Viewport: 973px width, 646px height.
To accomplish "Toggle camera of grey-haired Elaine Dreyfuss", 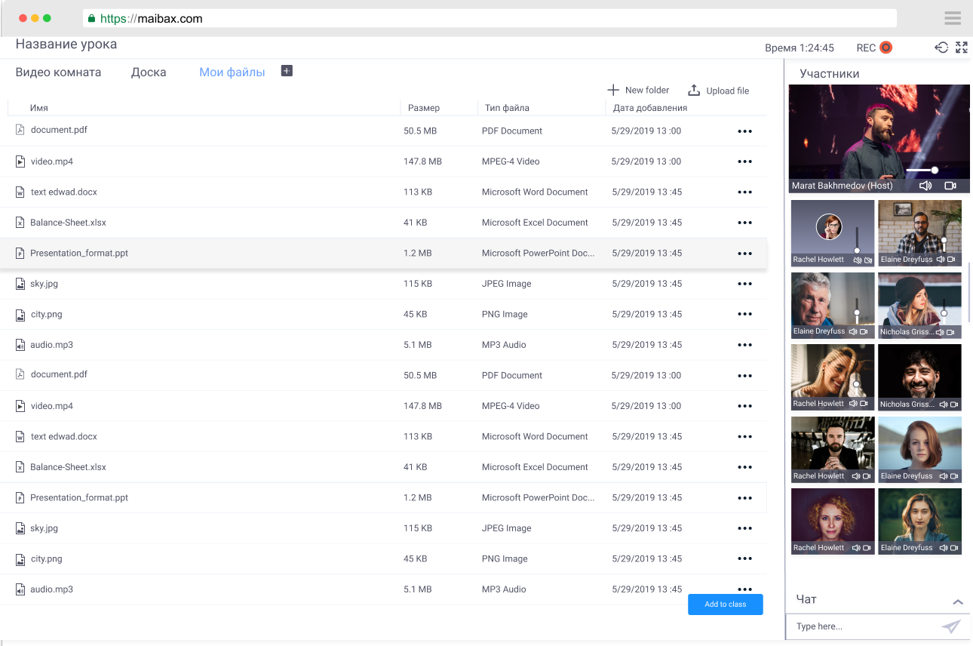I will 864,331.
